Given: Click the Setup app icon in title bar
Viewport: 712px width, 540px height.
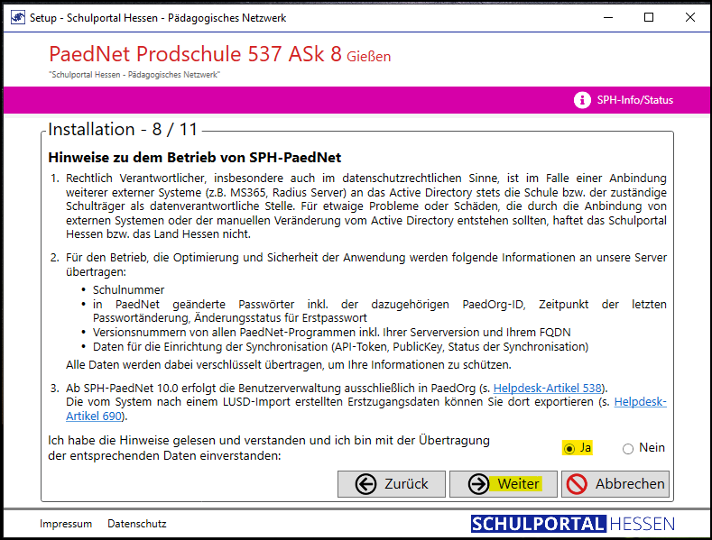Looking at the screenshot, I should pos(18,18).
